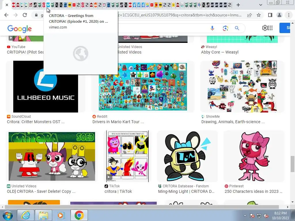This screenshot has height=221, width=295.
Task: Go back to previous page
Action: coord(6,15)
